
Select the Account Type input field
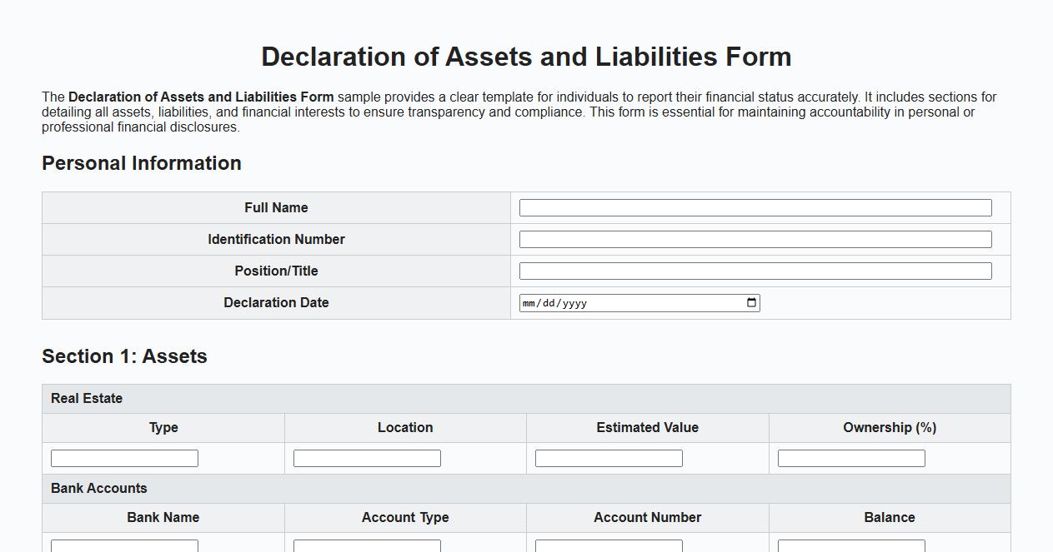click(x=365, y=547)
